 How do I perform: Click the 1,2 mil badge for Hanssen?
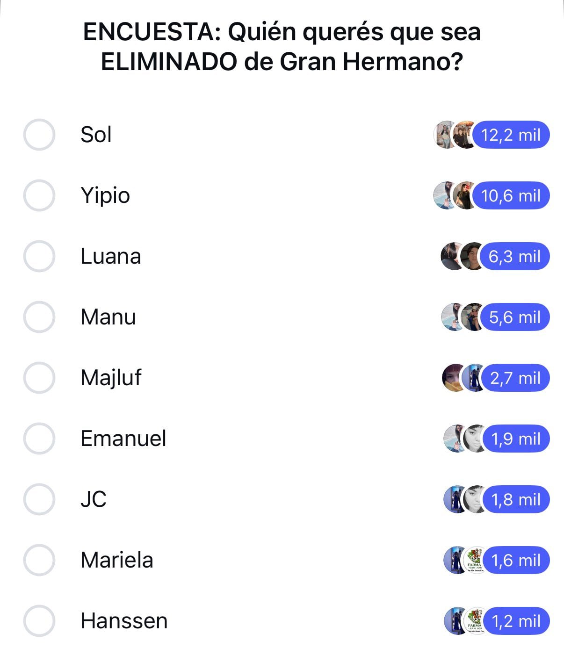tap(516, 621)
